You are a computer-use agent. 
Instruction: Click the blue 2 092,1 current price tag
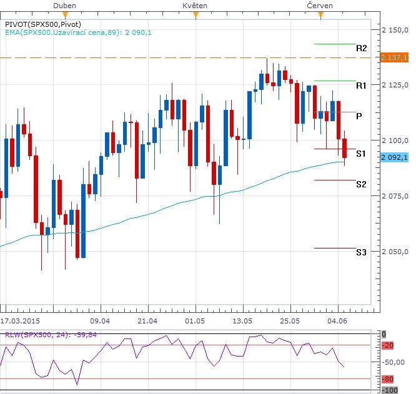[x=394, y=157]
